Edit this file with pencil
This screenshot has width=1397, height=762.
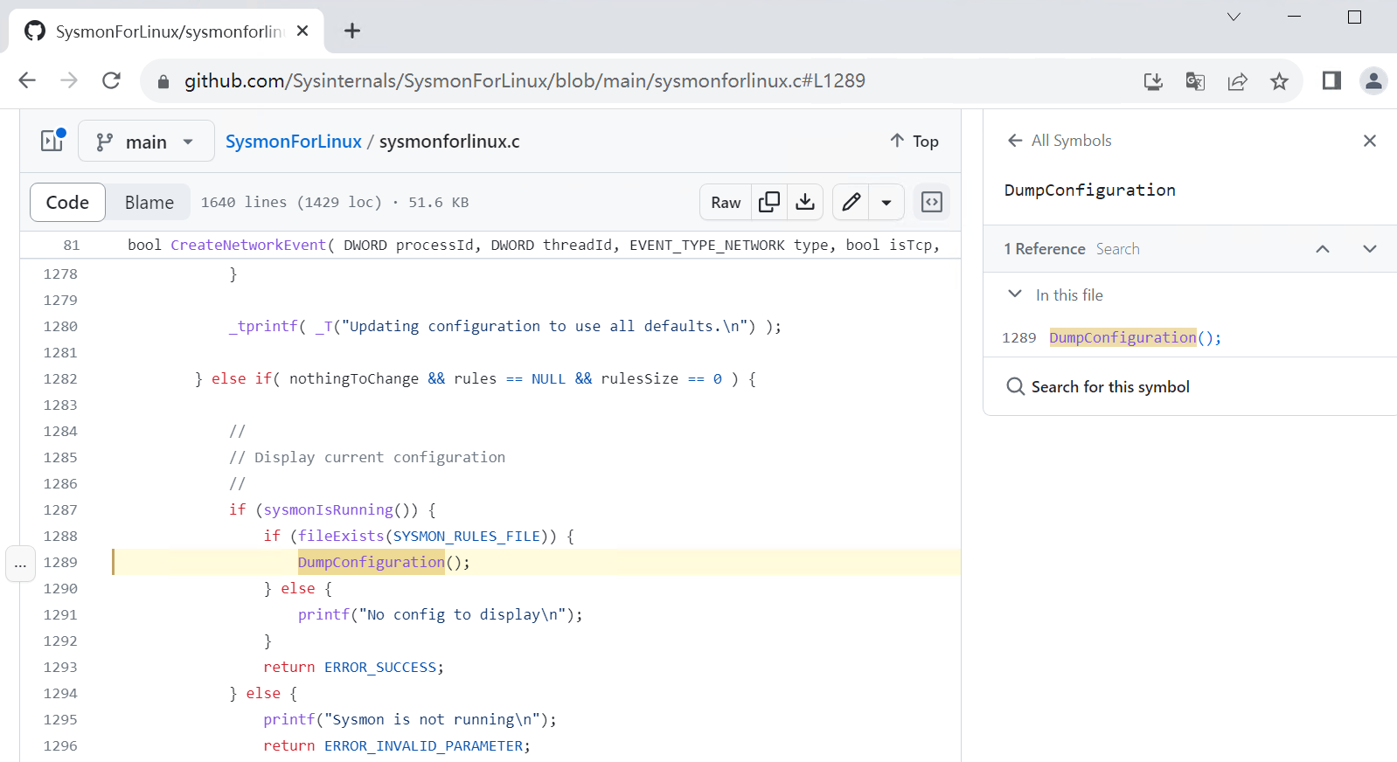pyautogui.click(x=851, y=202)
